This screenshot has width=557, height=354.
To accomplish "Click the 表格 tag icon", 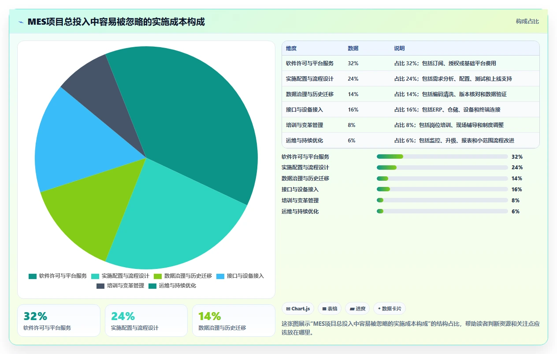I will 324,309.
